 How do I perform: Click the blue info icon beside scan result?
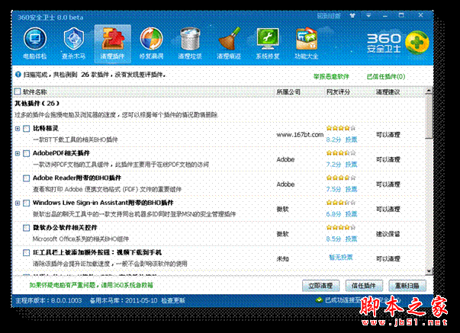click(x=18, y=75)
